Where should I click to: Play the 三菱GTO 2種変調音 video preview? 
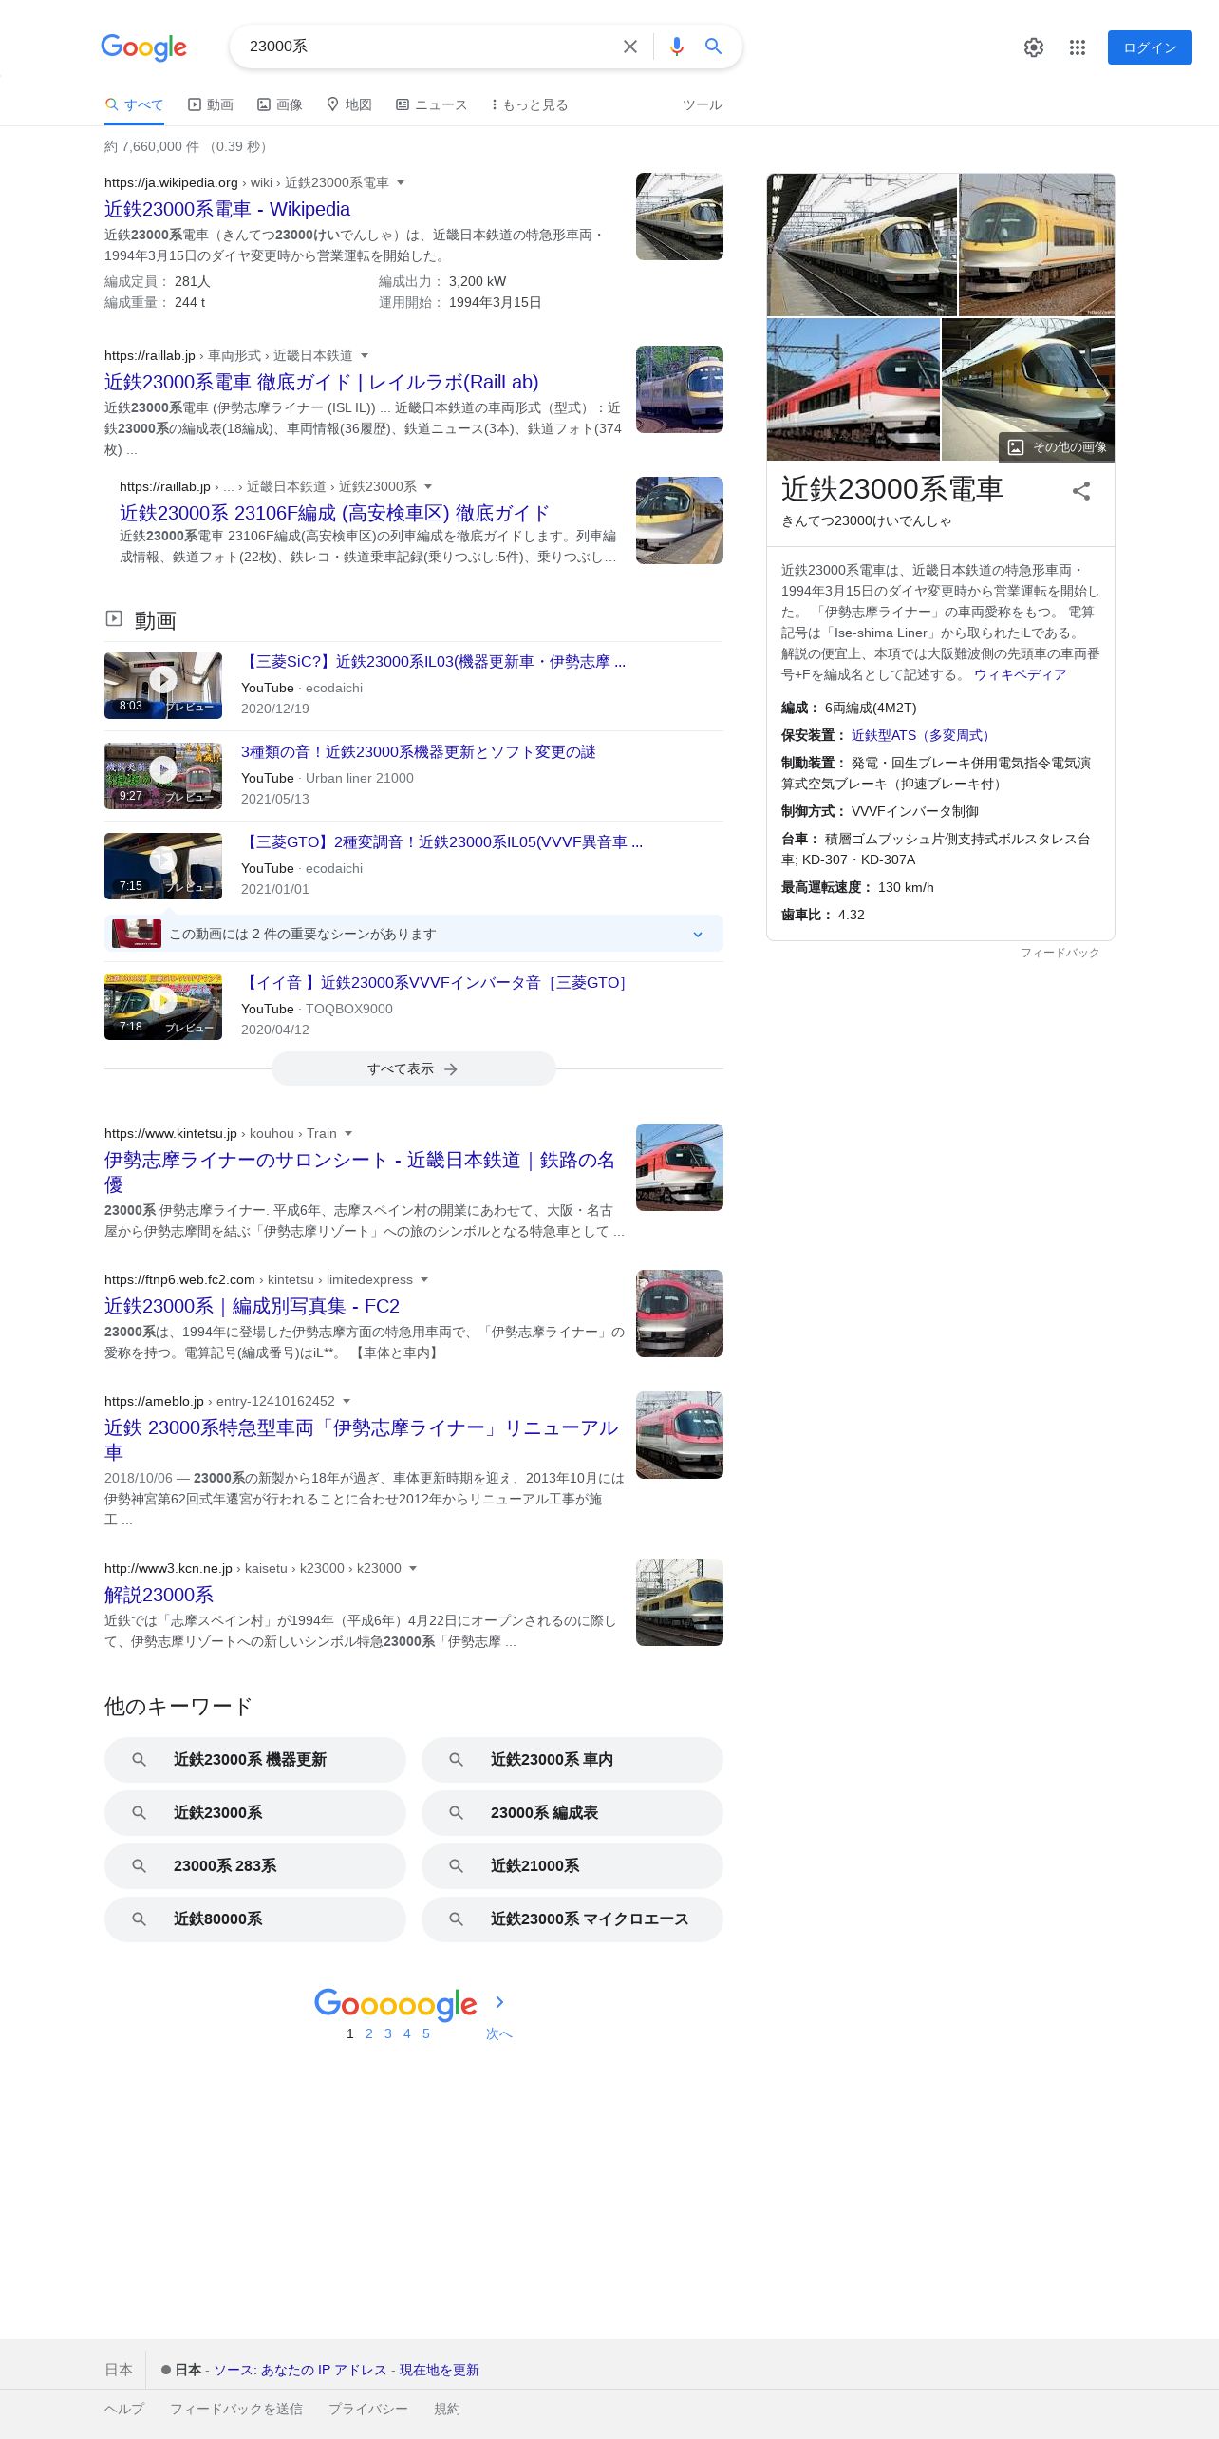coord(163,866)
